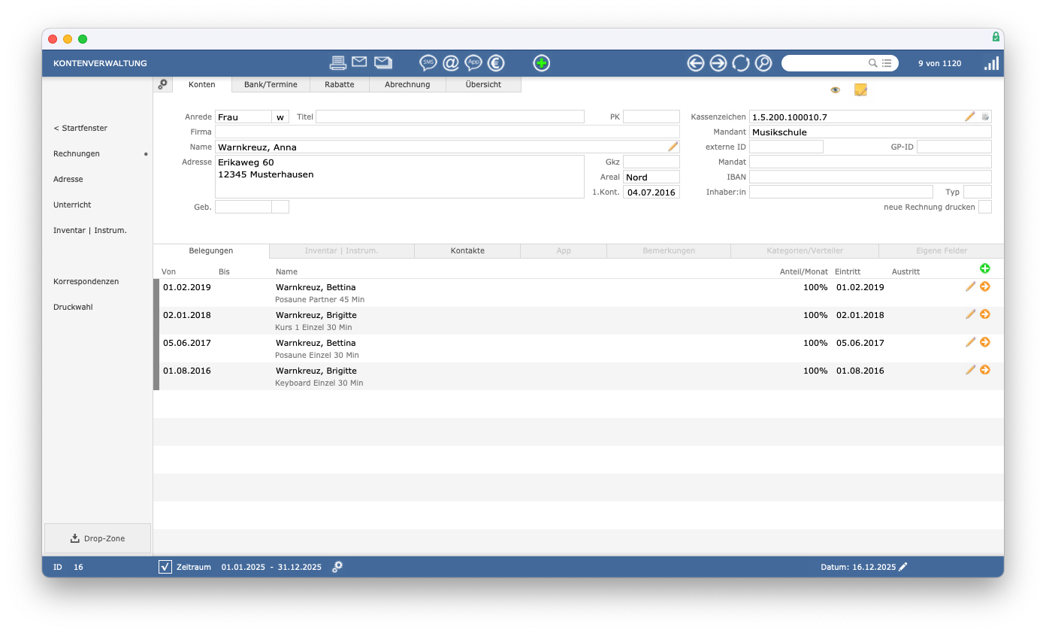Switch to the Abrechnung tab
Screen dimensions: 1046x633
[407, 85]
